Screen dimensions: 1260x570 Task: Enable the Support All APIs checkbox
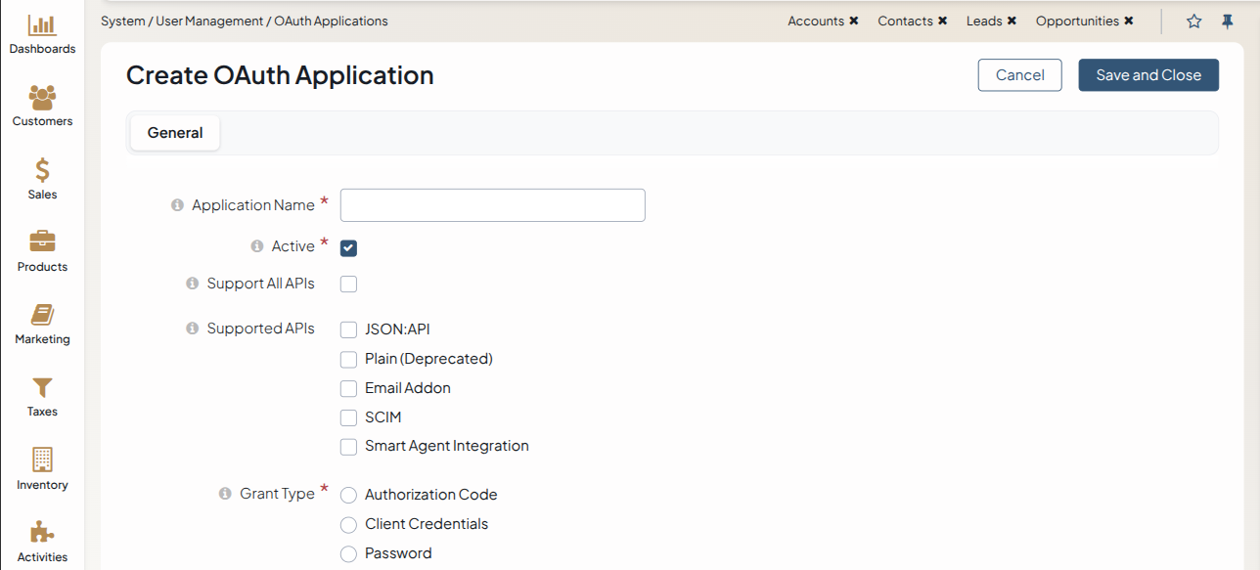point(348,285)
